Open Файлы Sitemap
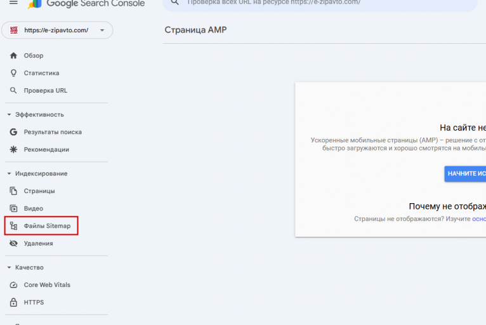The image size is (486, 325). click(41, 226)
